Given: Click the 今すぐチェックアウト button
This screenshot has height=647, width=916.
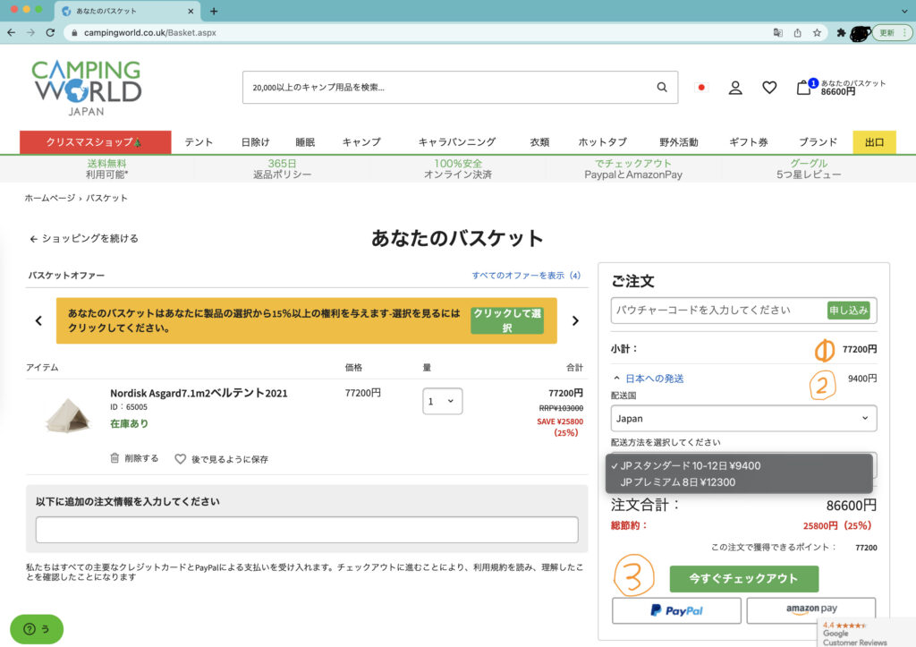Looking at the screenshot, I should tap(743, 579).
